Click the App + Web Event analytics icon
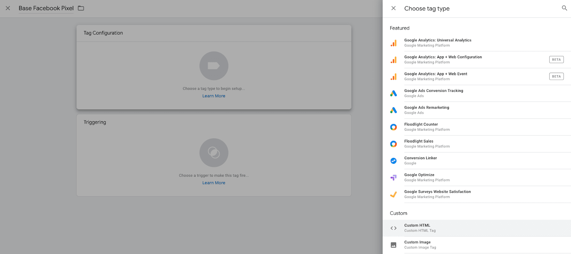The width and height of the screenshot is (571, 254). (x=394, y=77)
